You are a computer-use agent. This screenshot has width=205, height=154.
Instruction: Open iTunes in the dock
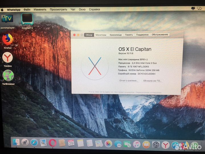(x=137, y=144)
